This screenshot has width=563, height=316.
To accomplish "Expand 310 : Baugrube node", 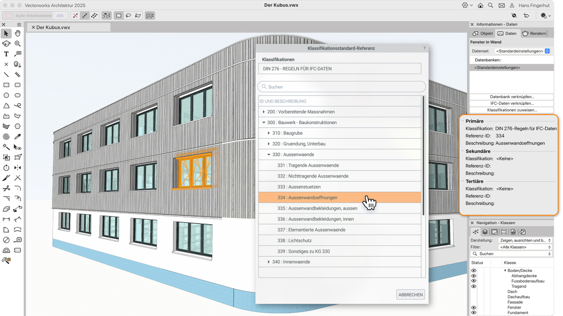I will point(269,133).
